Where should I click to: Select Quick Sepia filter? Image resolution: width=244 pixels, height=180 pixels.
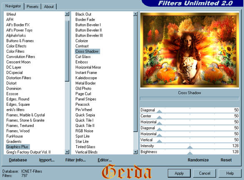click(x=85, y=115)
